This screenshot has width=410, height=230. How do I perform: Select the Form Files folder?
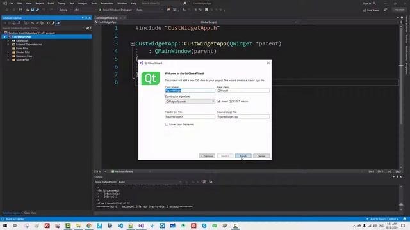pos(22,49)
